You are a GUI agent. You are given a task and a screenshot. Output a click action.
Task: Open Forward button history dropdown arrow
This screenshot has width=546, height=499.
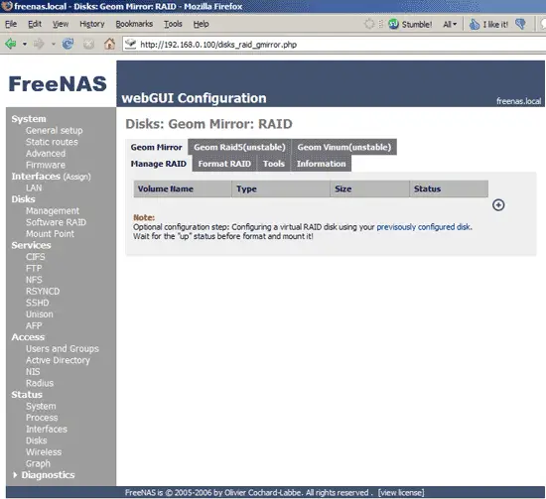tap(54, 45)
